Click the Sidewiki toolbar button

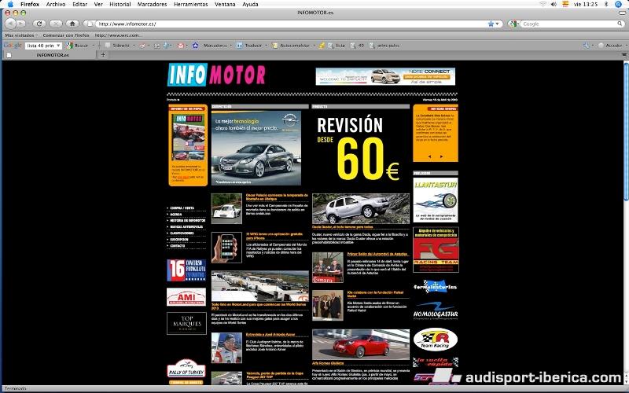[118, 46]
